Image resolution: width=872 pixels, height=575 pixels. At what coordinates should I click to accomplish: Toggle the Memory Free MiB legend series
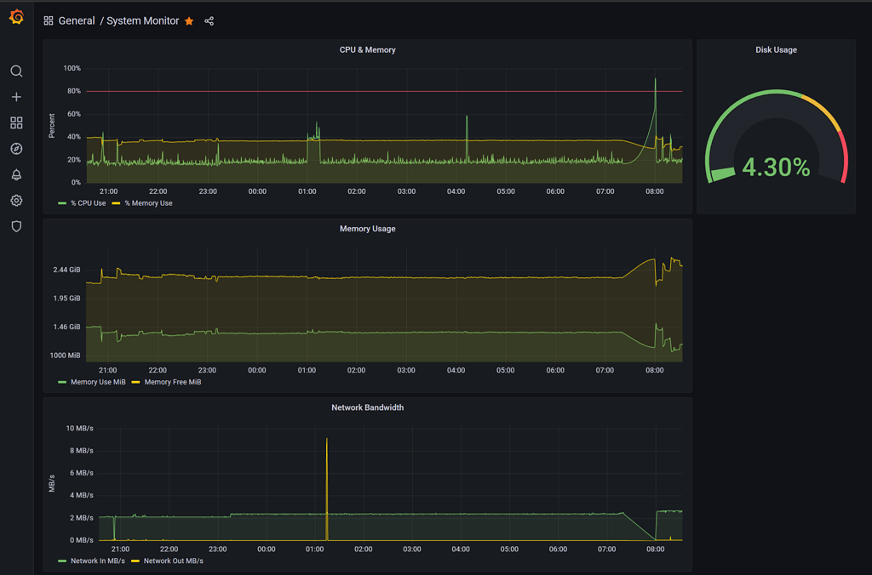173,382
